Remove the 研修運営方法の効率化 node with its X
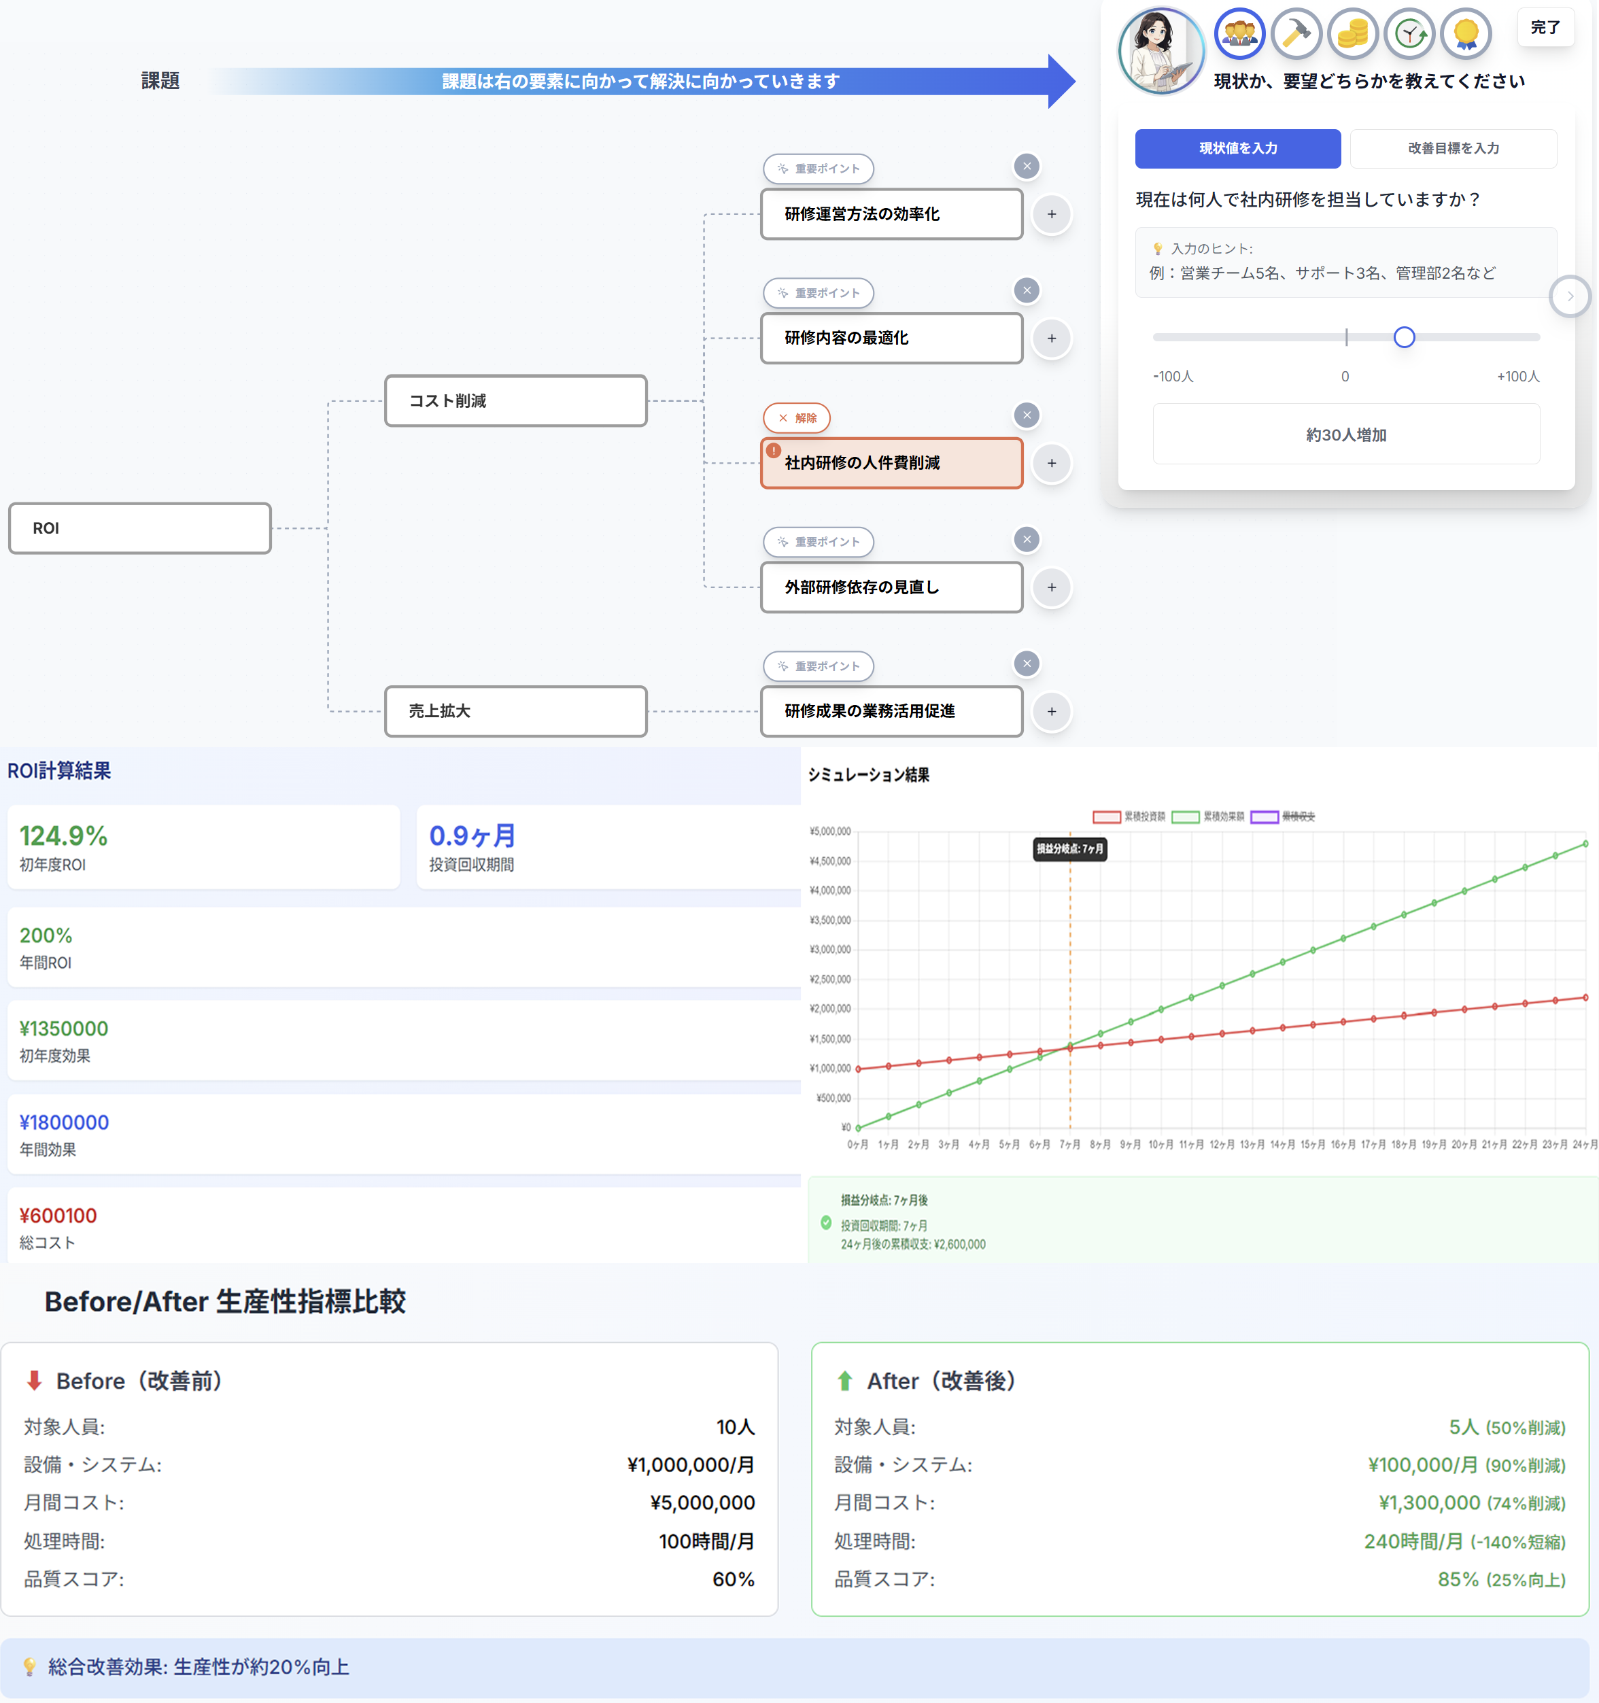The height and width of the screenshot is (1703, 1599). 1026,166
